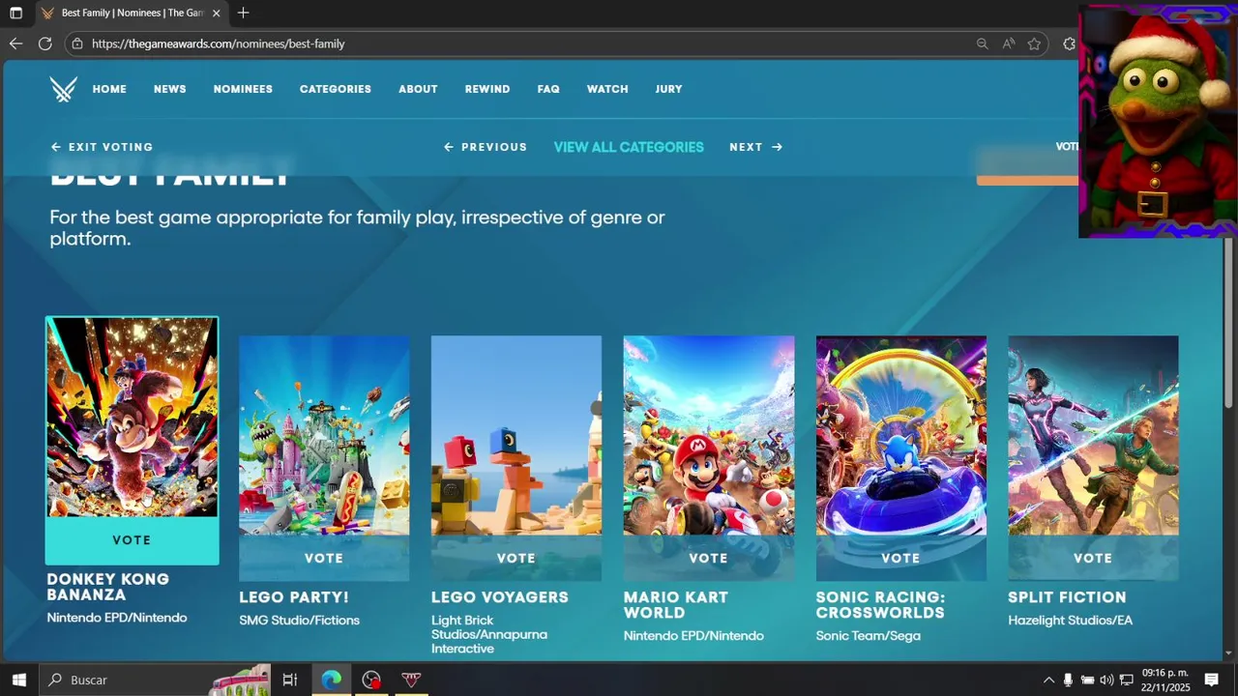Activate the read aloud icon
This screenshot has height=696, width=1238.
tap(1009, 43)
